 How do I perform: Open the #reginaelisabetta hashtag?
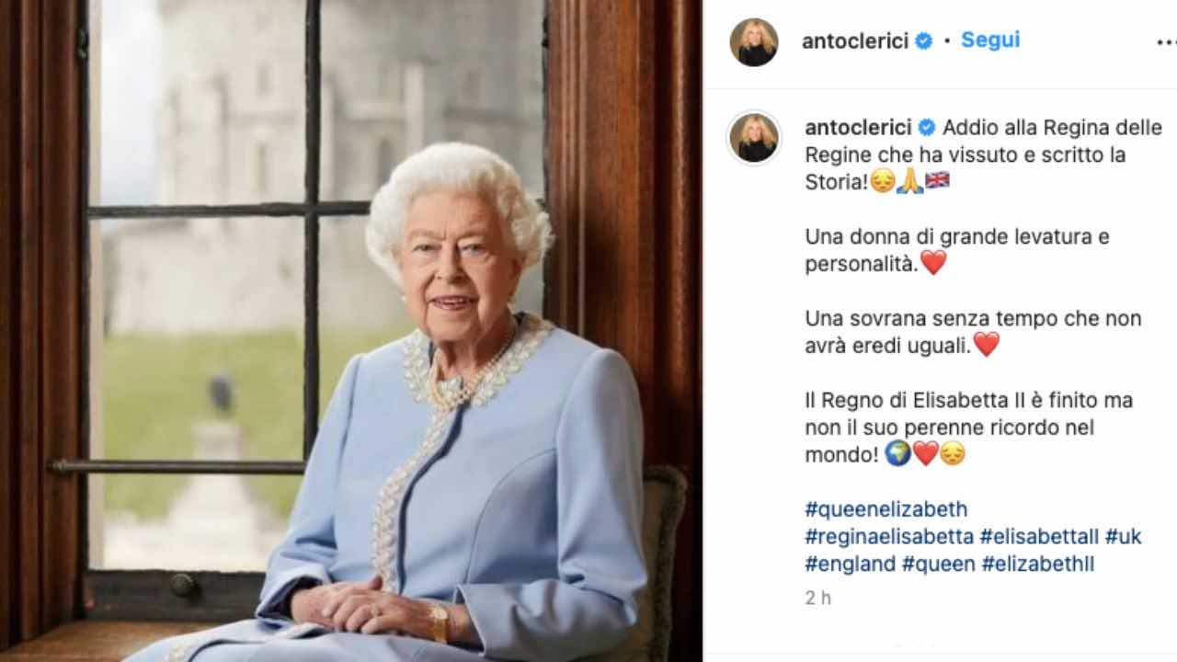click(889, 537)
